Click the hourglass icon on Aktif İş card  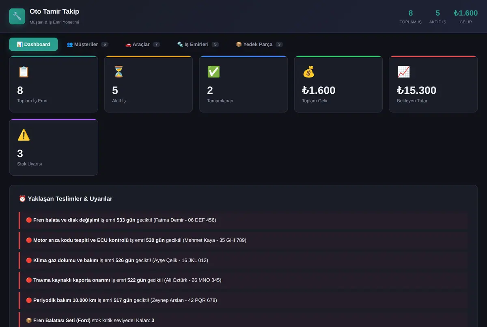119,72
